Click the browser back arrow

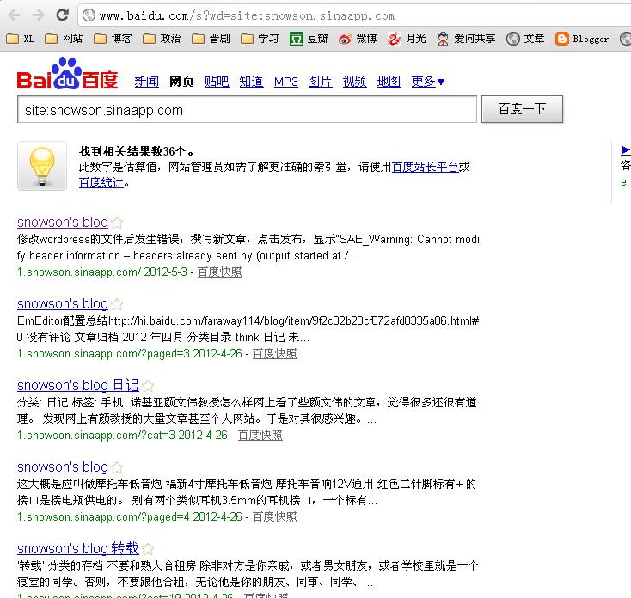point(14,15)
